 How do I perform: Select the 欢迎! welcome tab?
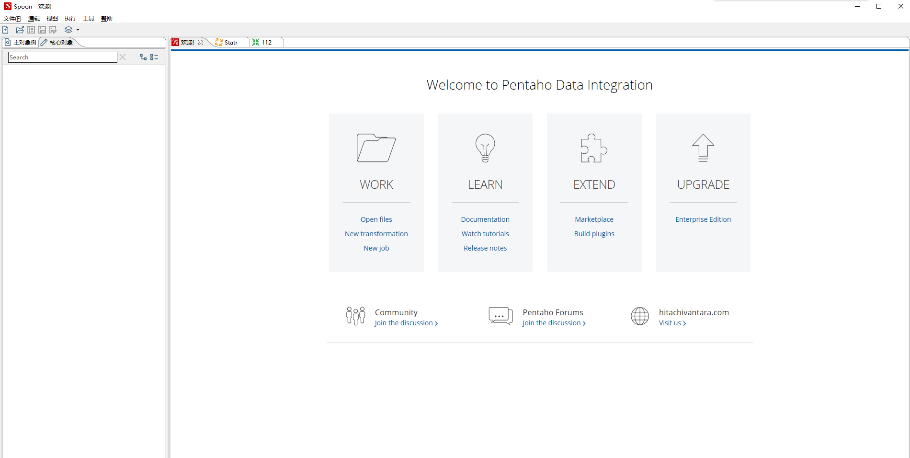click(188, 42)
